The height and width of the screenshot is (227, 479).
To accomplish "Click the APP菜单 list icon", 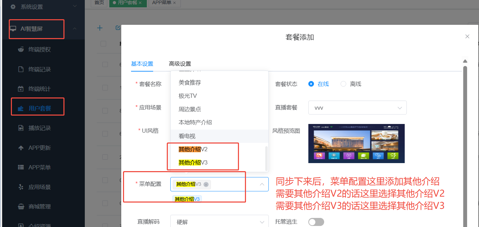I will click(21, 167).
